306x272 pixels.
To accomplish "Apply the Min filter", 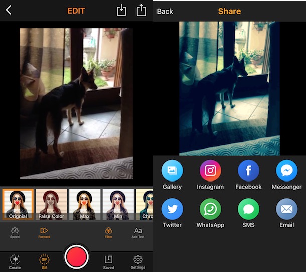I will click(x=118, y=204).
